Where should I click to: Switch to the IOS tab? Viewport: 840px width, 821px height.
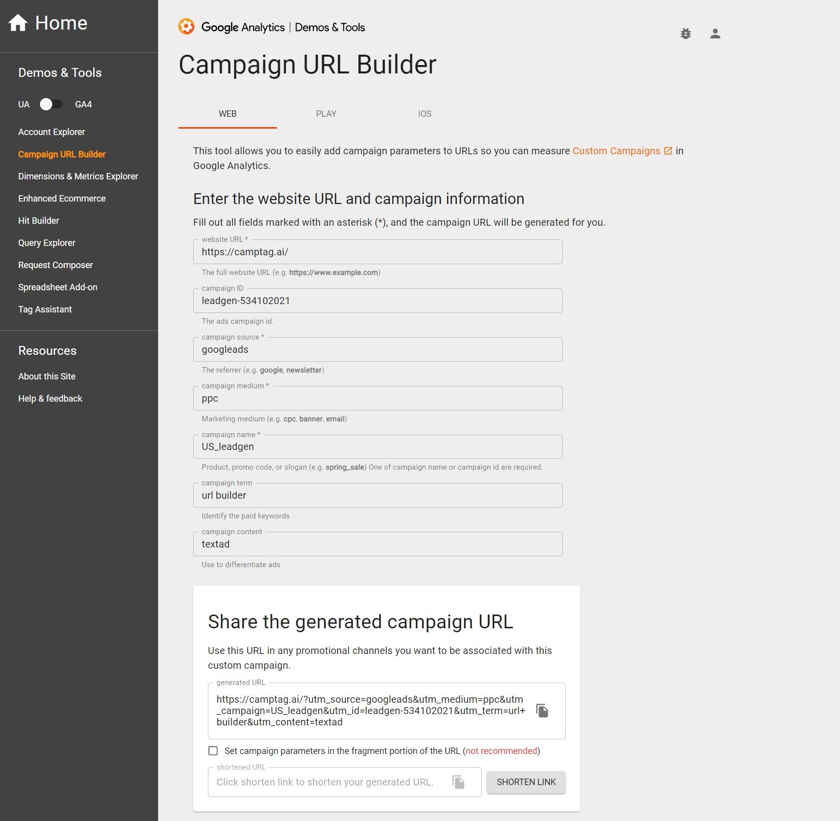tap(424, 114)
